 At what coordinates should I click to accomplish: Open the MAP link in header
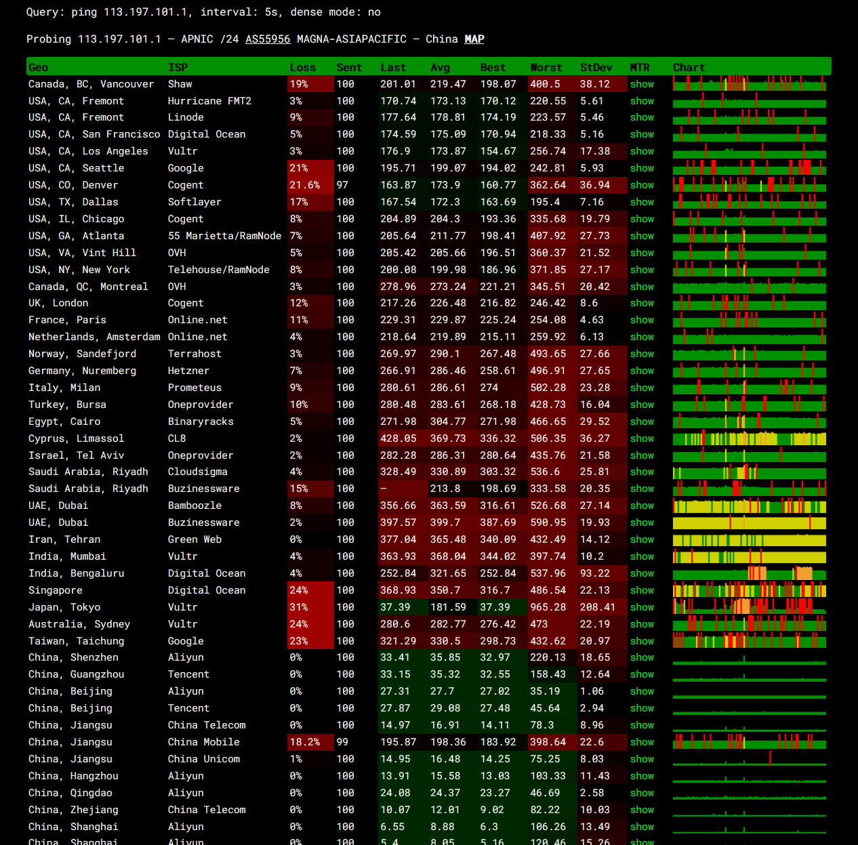click(x=474, y=39)
